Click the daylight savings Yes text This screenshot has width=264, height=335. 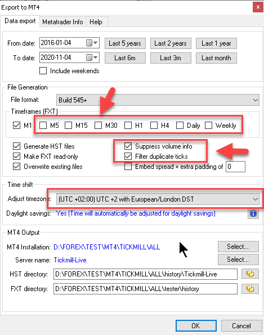[136, 213]
